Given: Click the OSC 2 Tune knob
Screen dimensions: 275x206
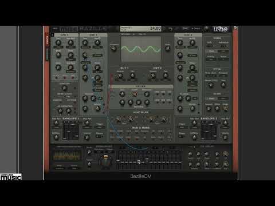Looking at the screenshot, I should (x=180, y=42).
